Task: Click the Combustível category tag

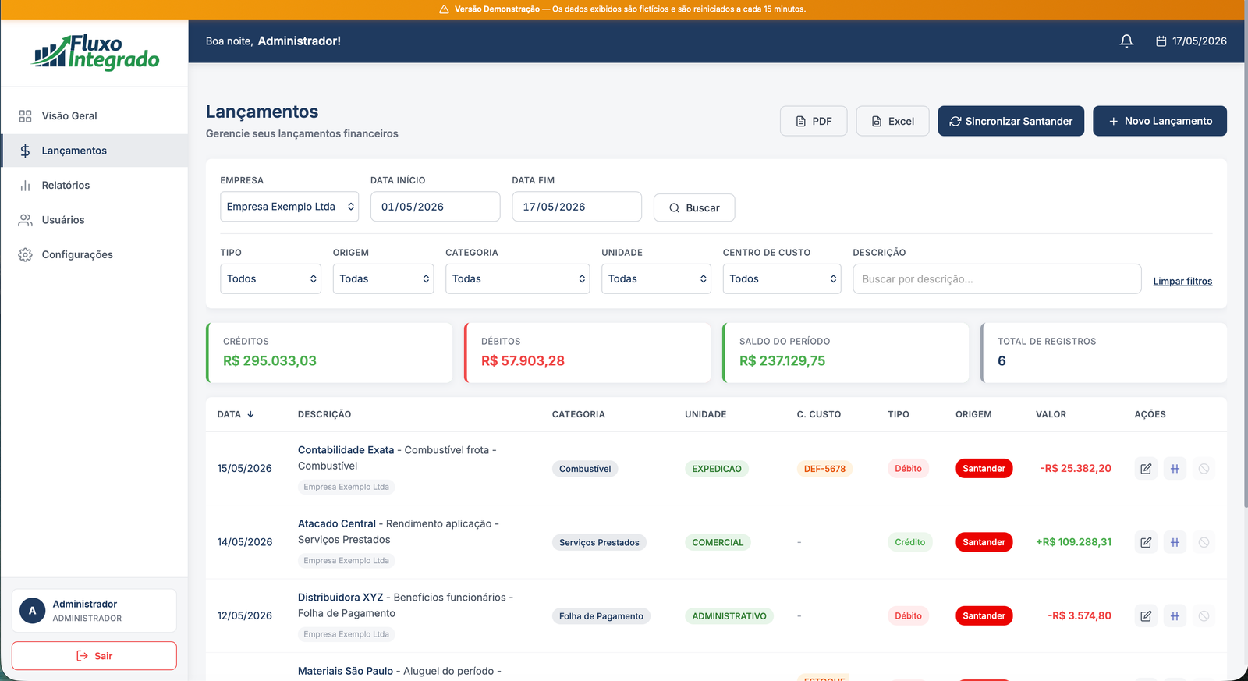Action: (x=585, y=469)
